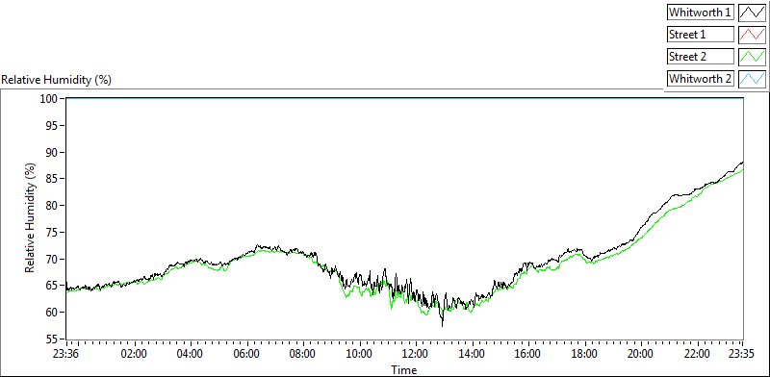Click the 16:00 time axis marker

pos(528,354)
